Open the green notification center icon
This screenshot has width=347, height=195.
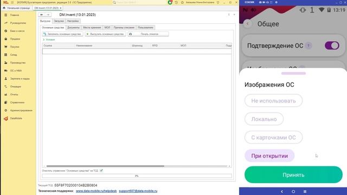170,2
